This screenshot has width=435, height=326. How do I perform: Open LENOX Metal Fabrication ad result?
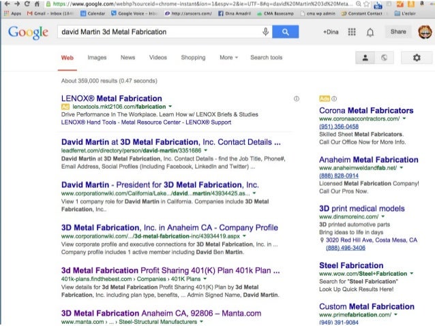(112, 98)
